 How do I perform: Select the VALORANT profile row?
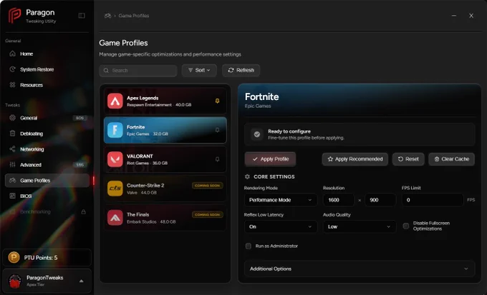click(165, 159)
